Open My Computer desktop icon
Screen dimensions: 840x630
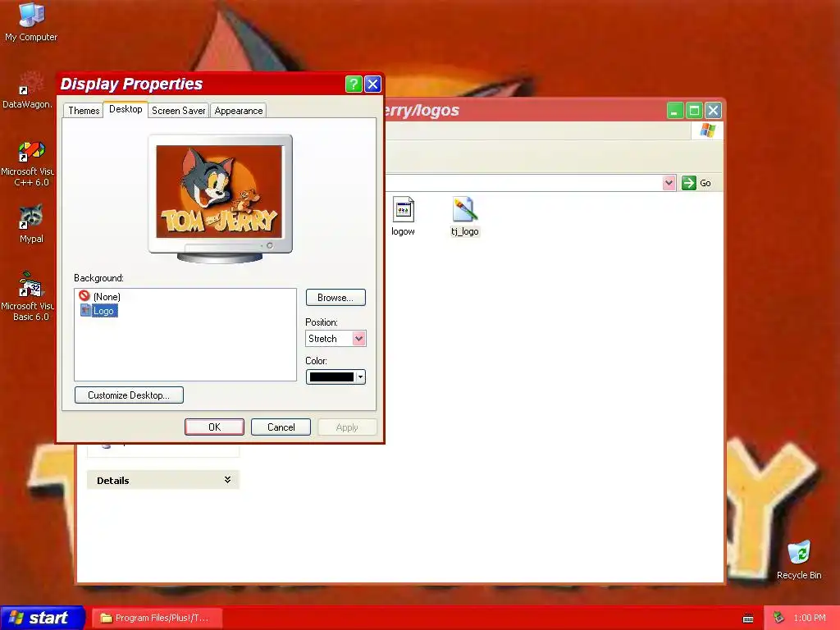[x=31, y=22]
